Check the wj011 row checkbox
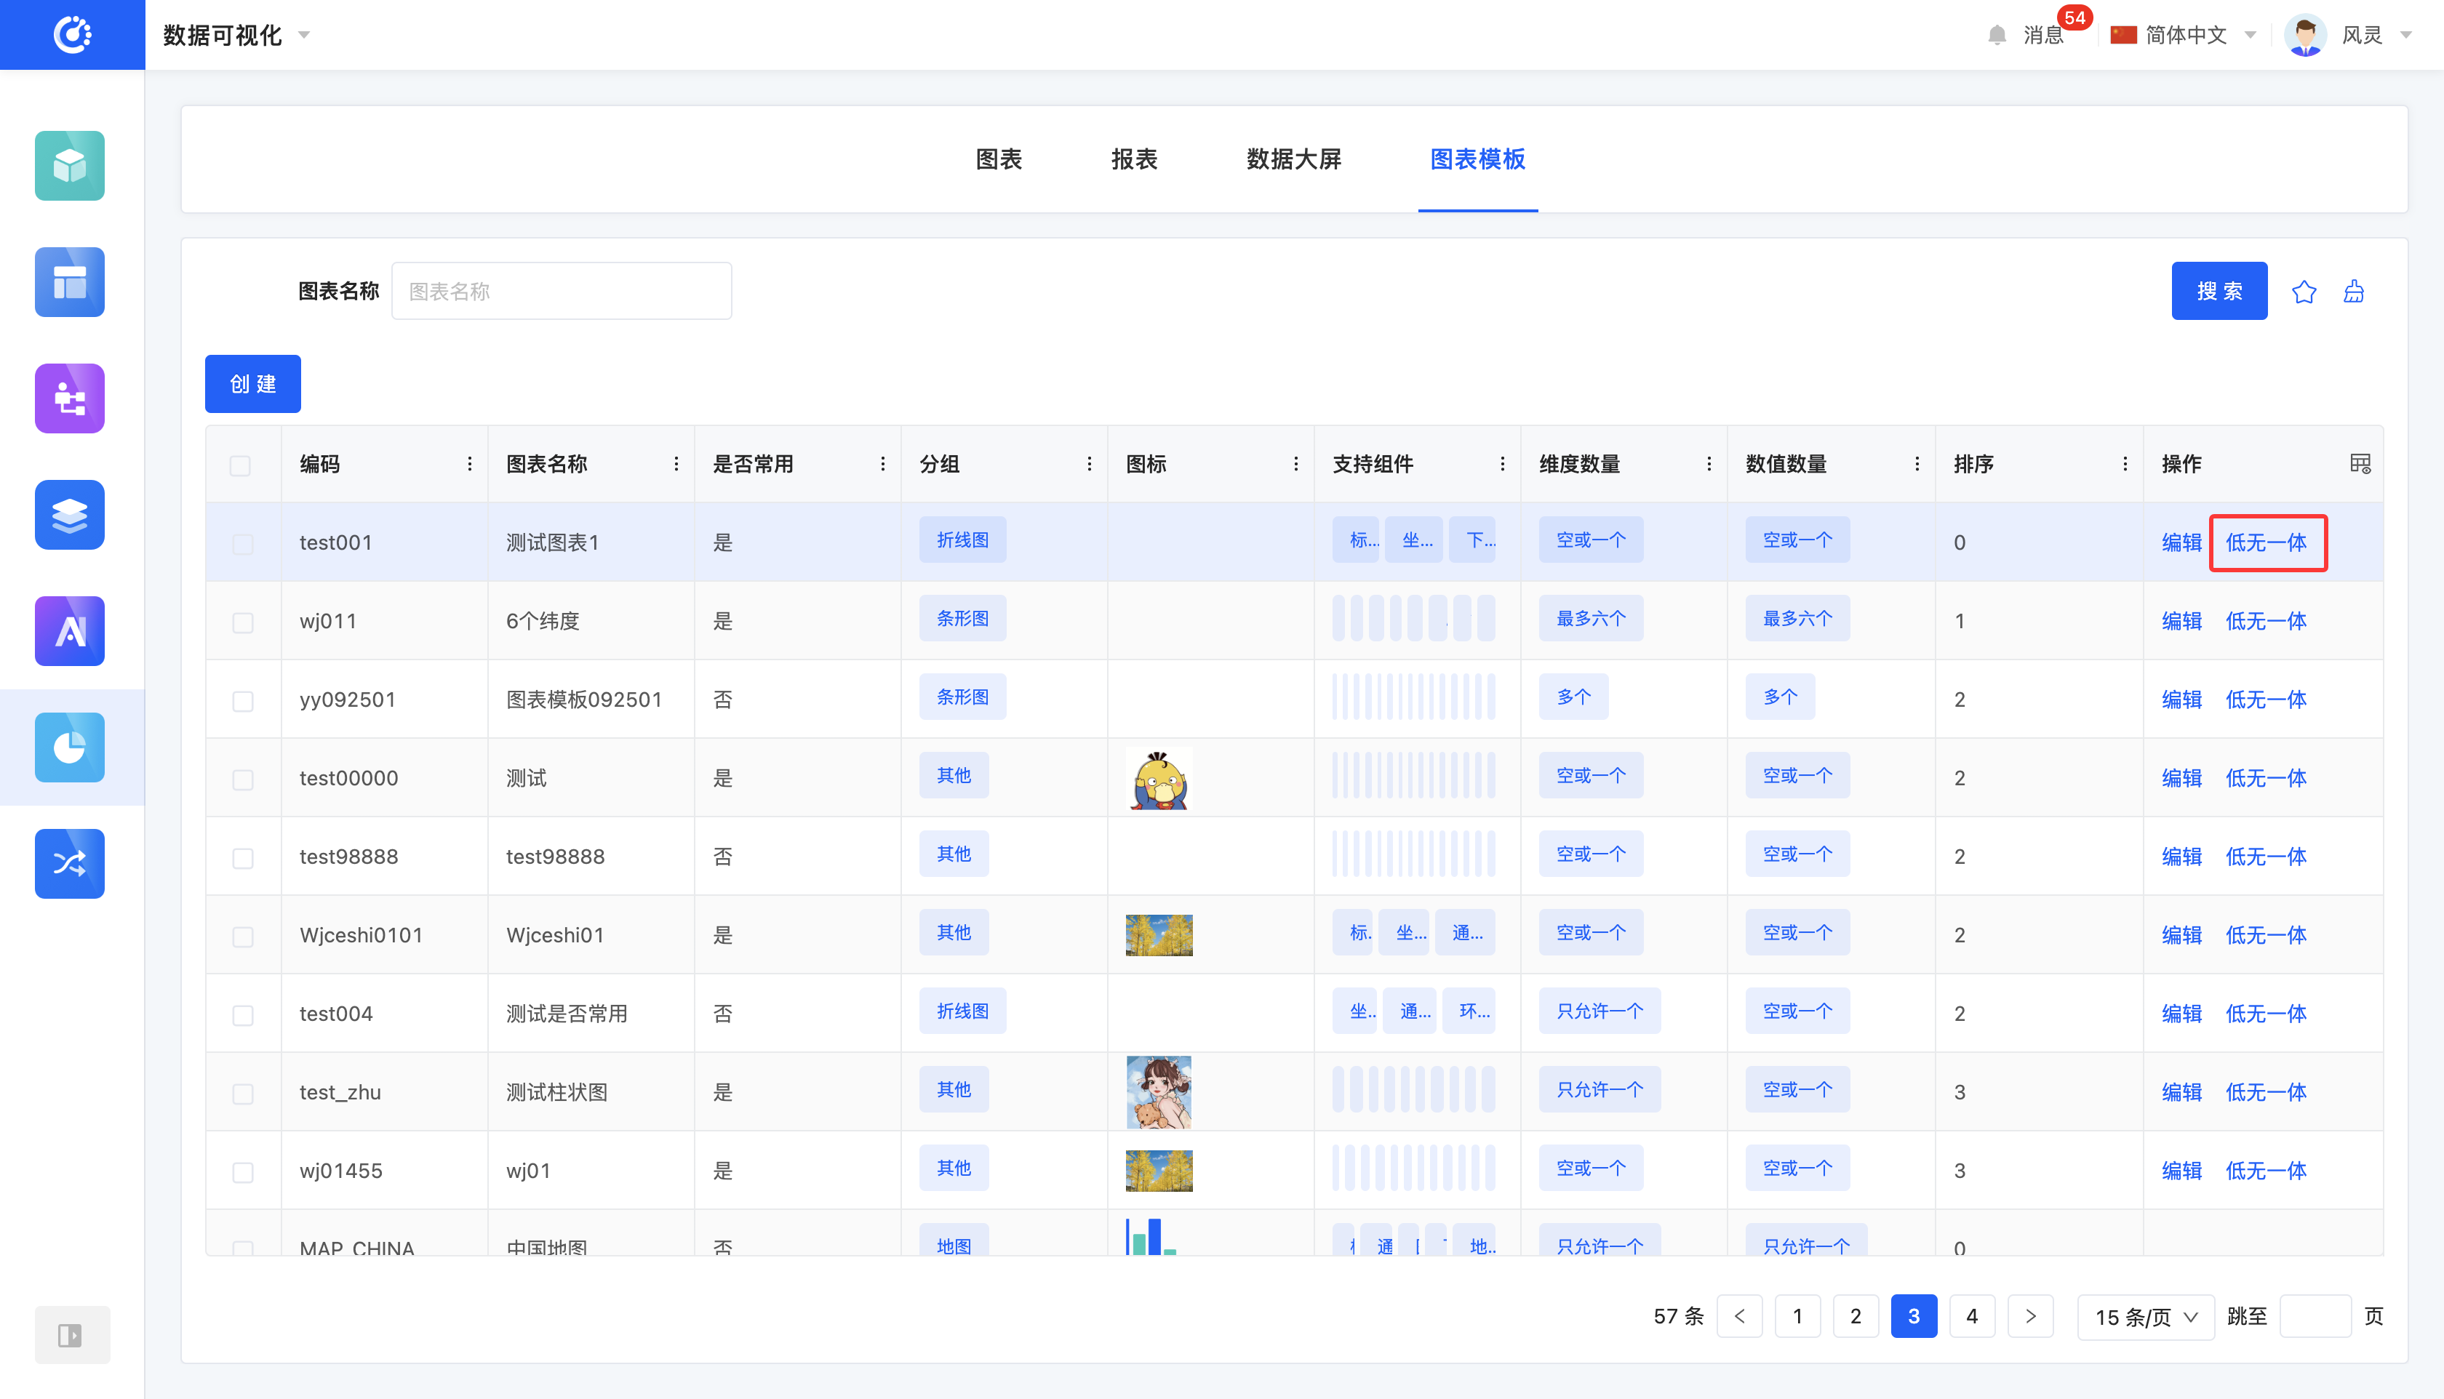 (242, 622)
